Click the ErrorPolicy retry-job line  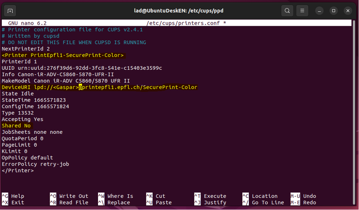click(x=35, y=164)
